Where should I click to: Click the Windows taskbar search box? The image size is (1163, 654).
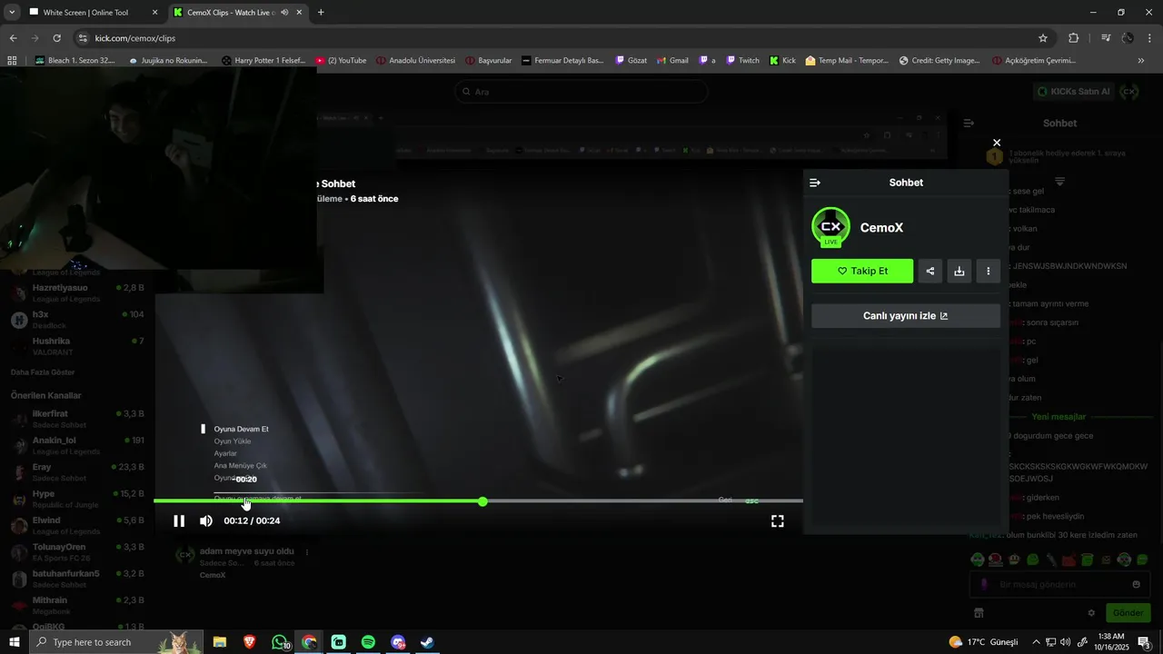click(116, 642)
